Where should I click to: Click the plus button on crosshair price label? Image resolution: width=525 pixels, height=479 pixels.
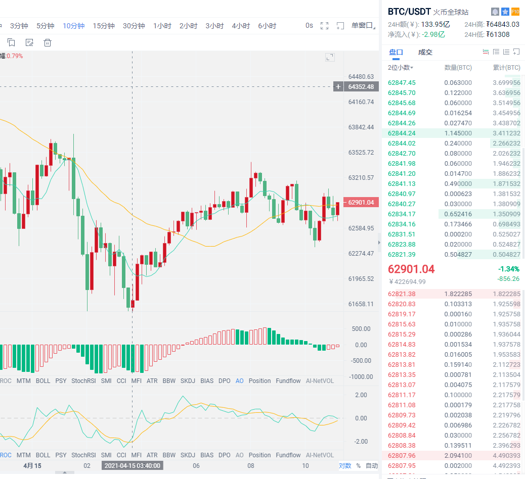click(x=338, y=87)
